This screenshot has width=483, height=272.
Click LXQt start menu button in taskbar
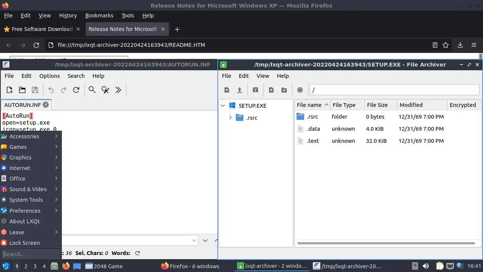pos(6,266)
